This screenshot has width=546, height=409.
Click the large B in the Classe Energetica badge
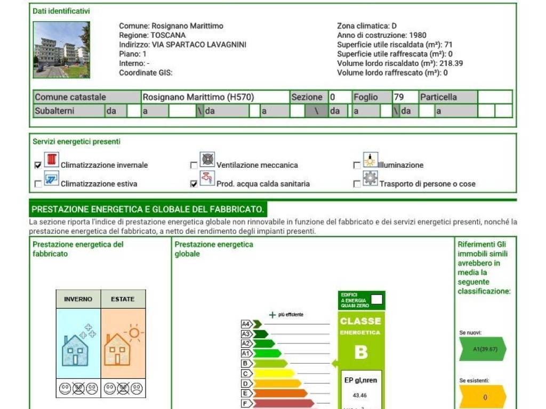[x=361, y=352]
